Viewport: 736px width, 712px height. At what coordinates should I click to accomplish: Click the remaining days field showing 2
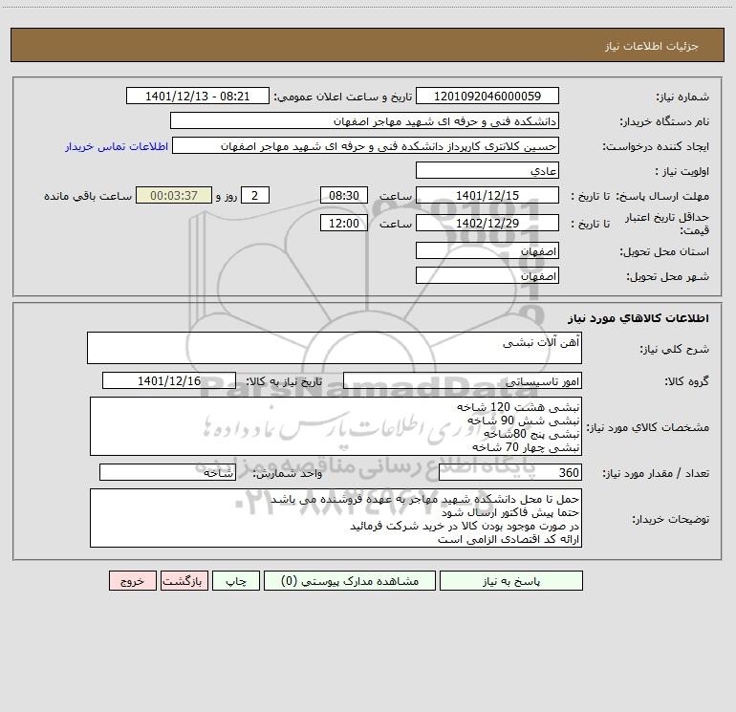(x=255, y=195)
